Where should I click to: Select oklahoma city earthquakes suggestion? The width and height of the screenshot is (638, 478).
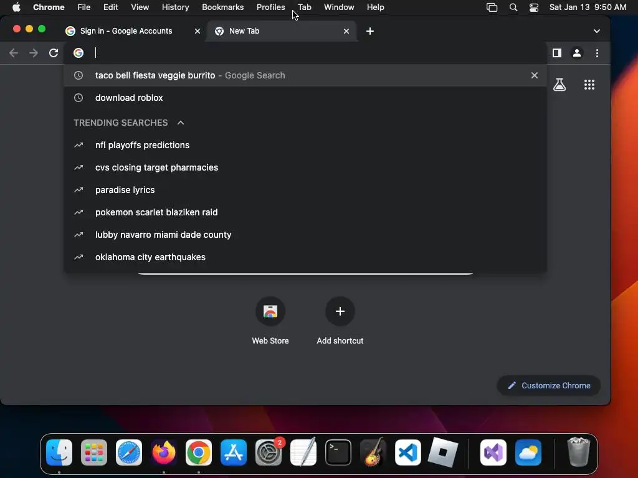tap(305, 257)
